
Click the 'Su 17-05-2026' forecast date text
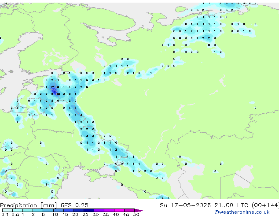tap(185, 205)
